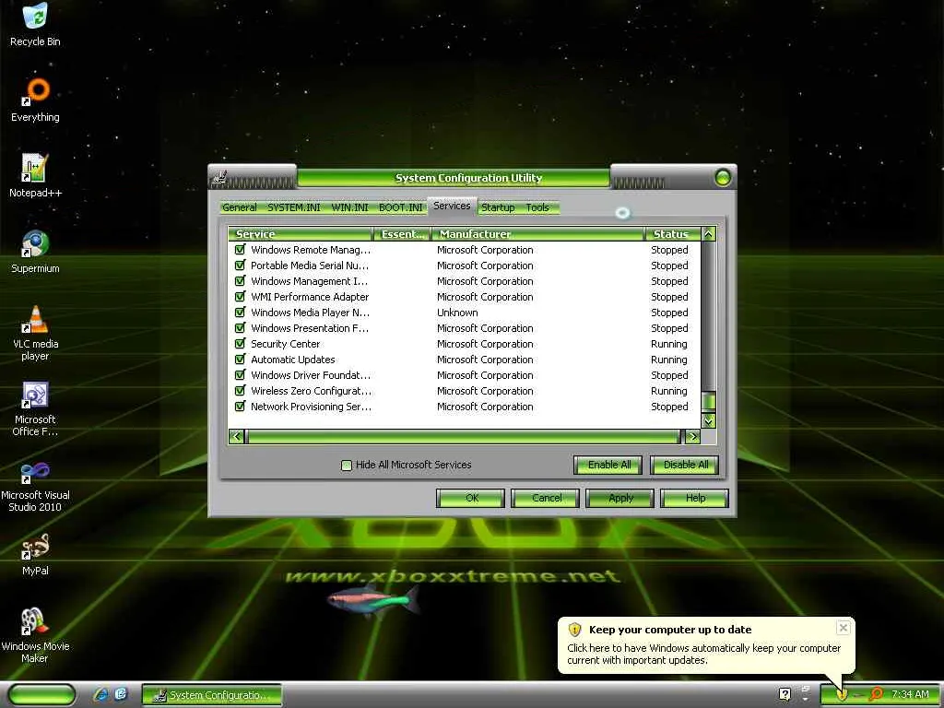Uncheck WMI Performance Adapter service
This screenshot has height=708, width=944.
[241, 296]
